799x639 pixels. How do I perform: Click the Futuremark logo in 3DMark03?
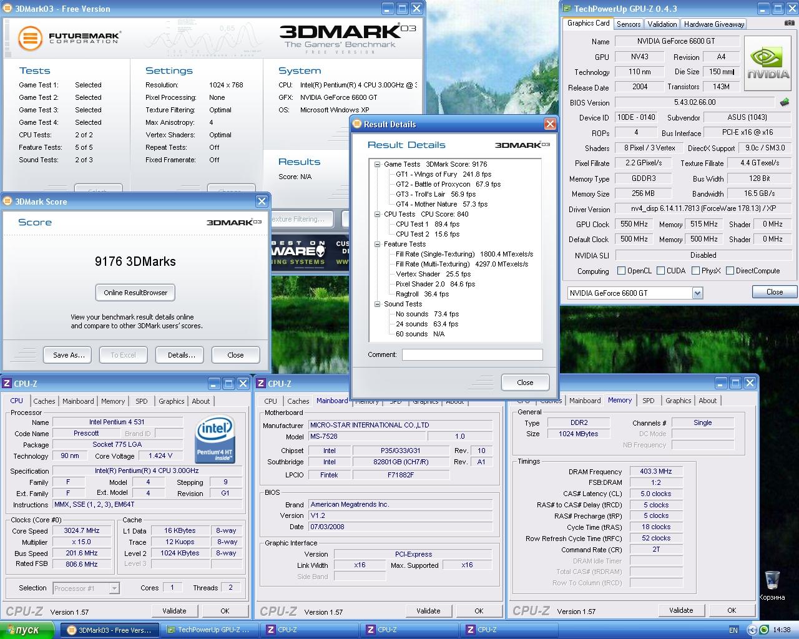70,39
